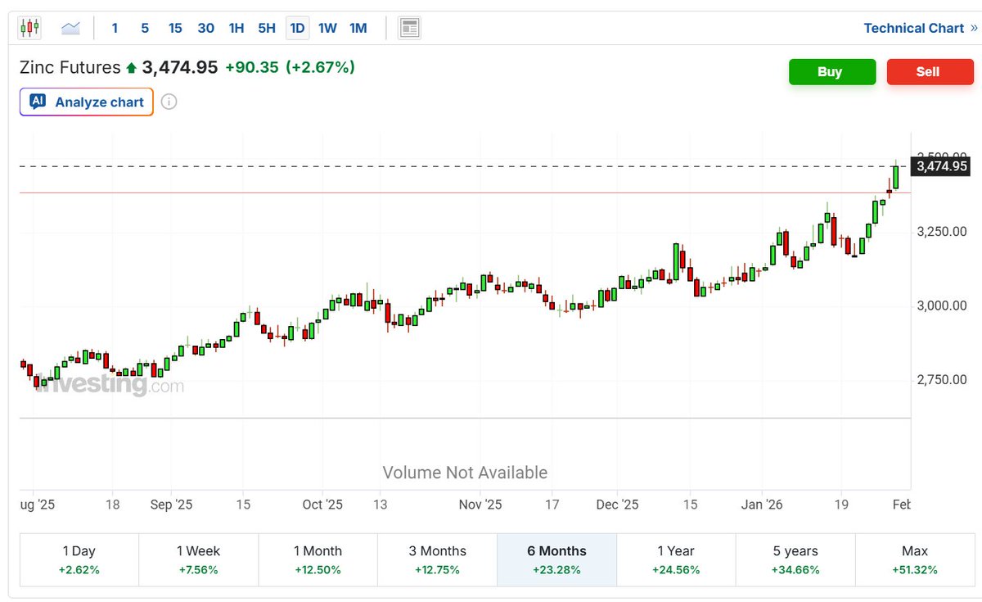Select the Max range tab
982x602 pixels.
916,560
